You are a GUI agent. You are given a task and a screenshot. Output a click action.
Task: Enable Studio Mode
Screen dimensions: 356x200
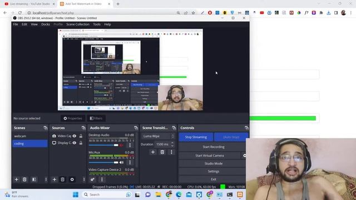[x=214, y=163]
